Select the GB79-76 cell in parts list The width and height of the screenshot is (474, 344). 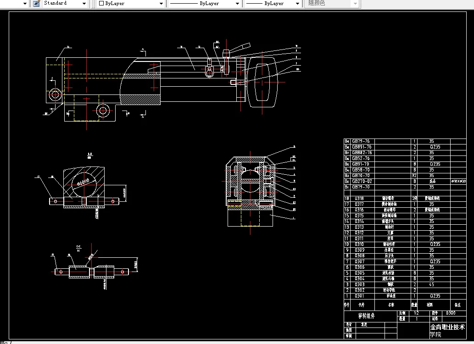[x=361, y=141]
